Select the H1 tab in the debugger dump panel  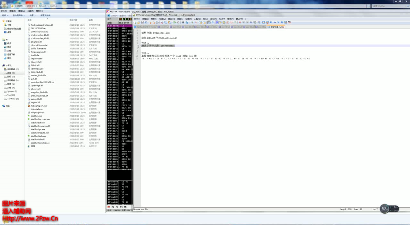109,207
